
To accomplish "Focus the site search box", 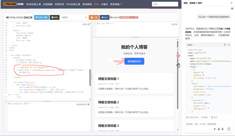I will pos(165,4).
